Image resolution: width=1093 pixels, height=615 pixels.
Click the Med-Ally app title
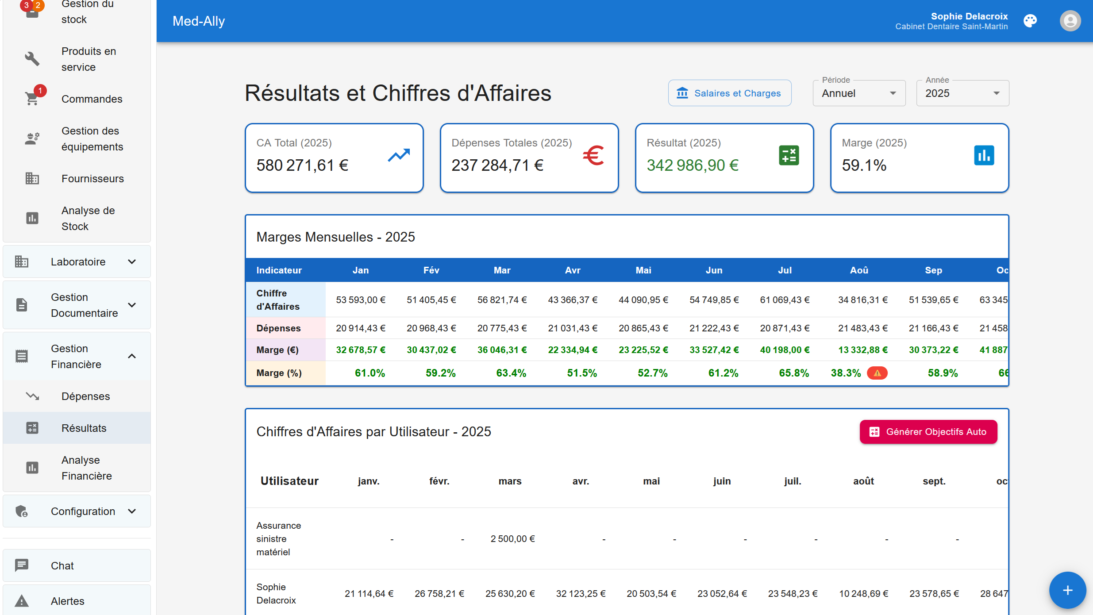click(199, 21)
